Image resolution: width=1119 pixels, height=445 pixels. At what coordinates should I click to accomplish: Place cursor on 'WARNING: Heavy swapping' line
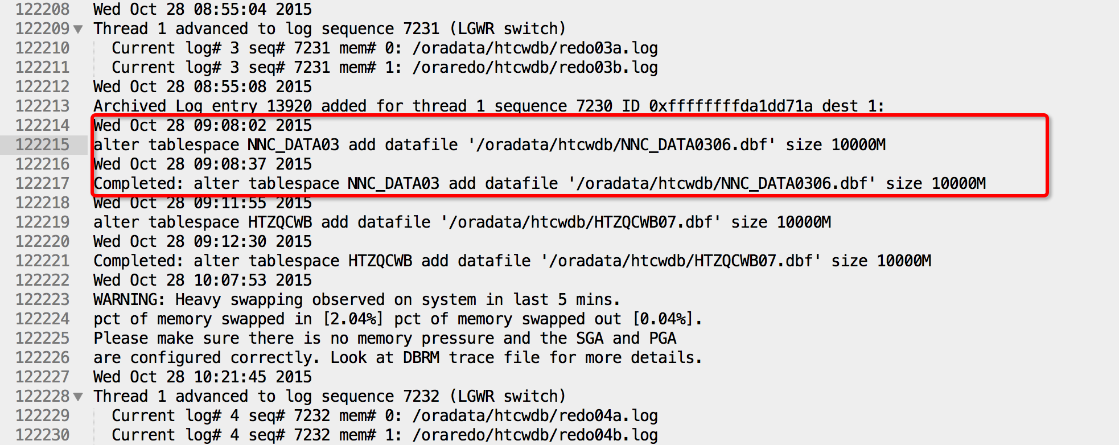coord(357,299)
